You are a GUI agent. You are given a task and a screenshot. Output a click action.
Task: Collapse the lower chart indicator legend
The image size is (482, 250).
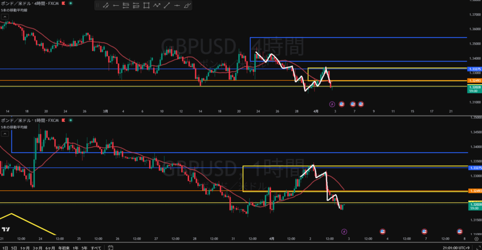[4, 133]
